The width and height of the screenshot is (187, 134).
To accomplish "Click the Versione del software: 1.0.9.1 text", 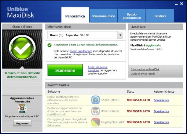I will point(146,49).
